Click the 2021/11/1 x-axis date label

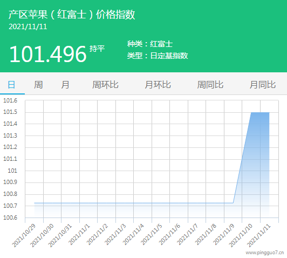[x=79, y=235]
